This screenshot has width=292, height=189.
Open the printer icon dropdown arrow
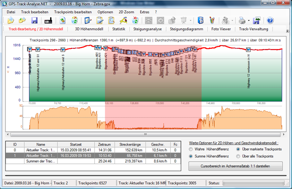(248, 20)
